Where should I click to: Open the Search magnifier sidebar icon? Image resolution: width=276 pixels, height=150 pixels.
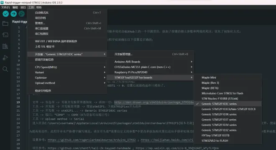tap(5, 69)
